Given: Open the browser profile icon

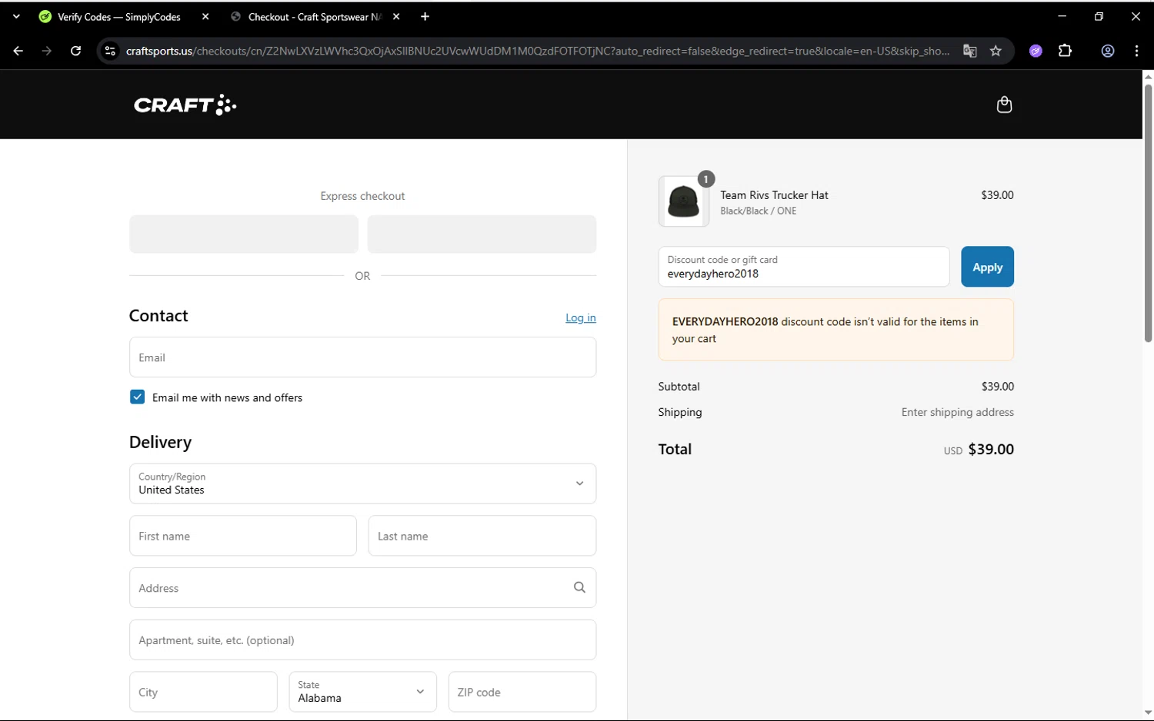Looking at the screenshot, I should pos(1108,51).
